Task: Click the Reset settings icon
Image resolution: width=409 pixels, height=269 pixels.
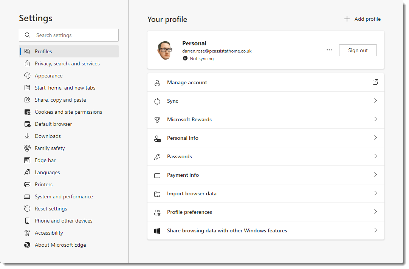Action: point(27,209)
